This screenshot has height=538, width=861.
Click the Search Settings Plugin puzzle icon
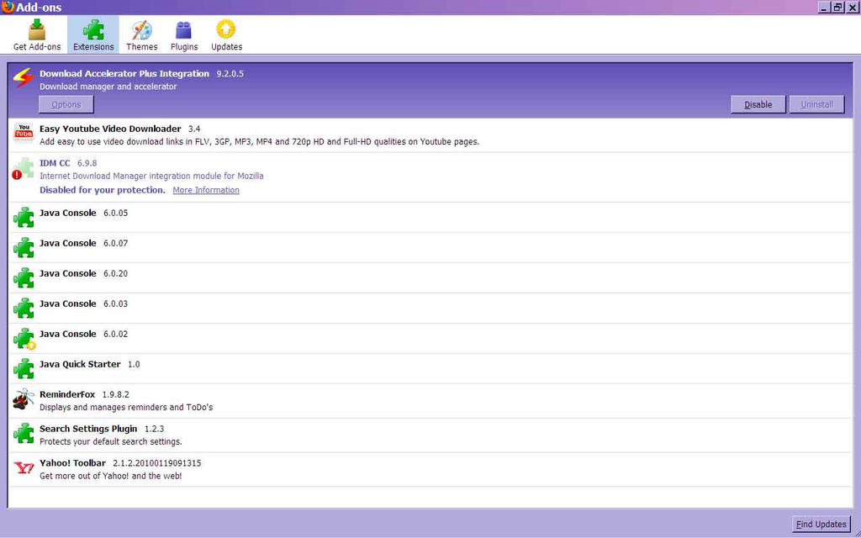[24, 433]
